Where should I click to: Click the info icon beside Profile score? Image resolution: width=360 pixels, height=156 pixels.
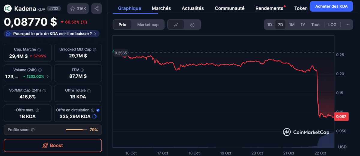tap(33, 130)
